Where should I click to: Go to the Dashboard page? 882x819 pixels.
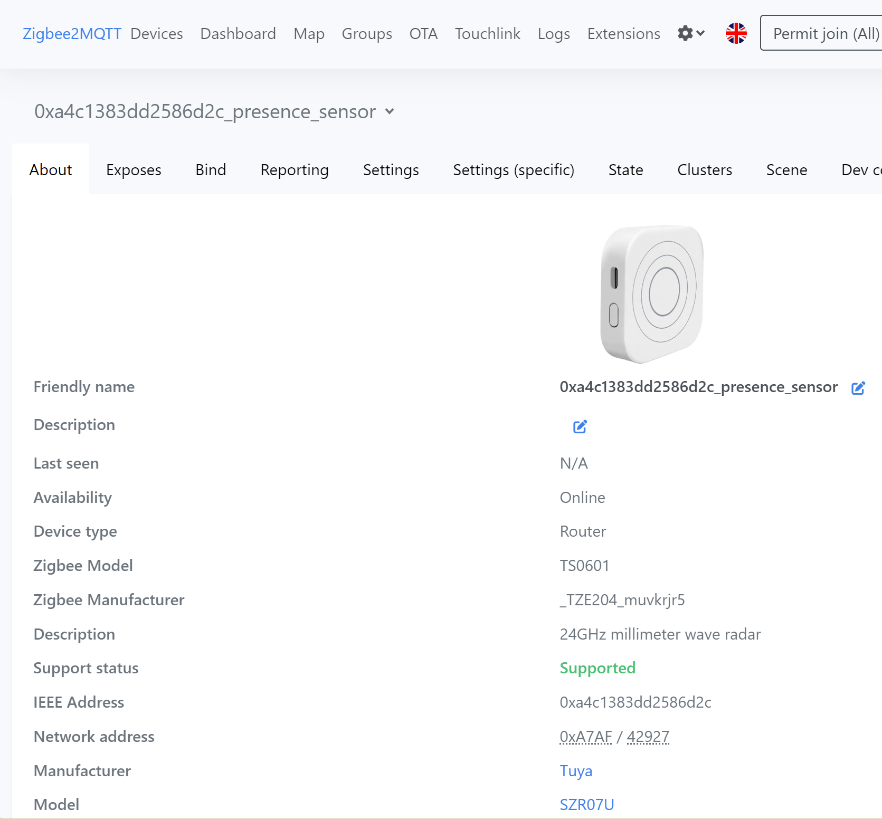(238, 33)
